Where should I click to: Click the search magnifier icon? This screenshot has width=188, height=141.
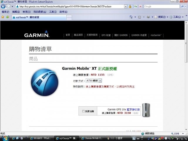[182, 6]
